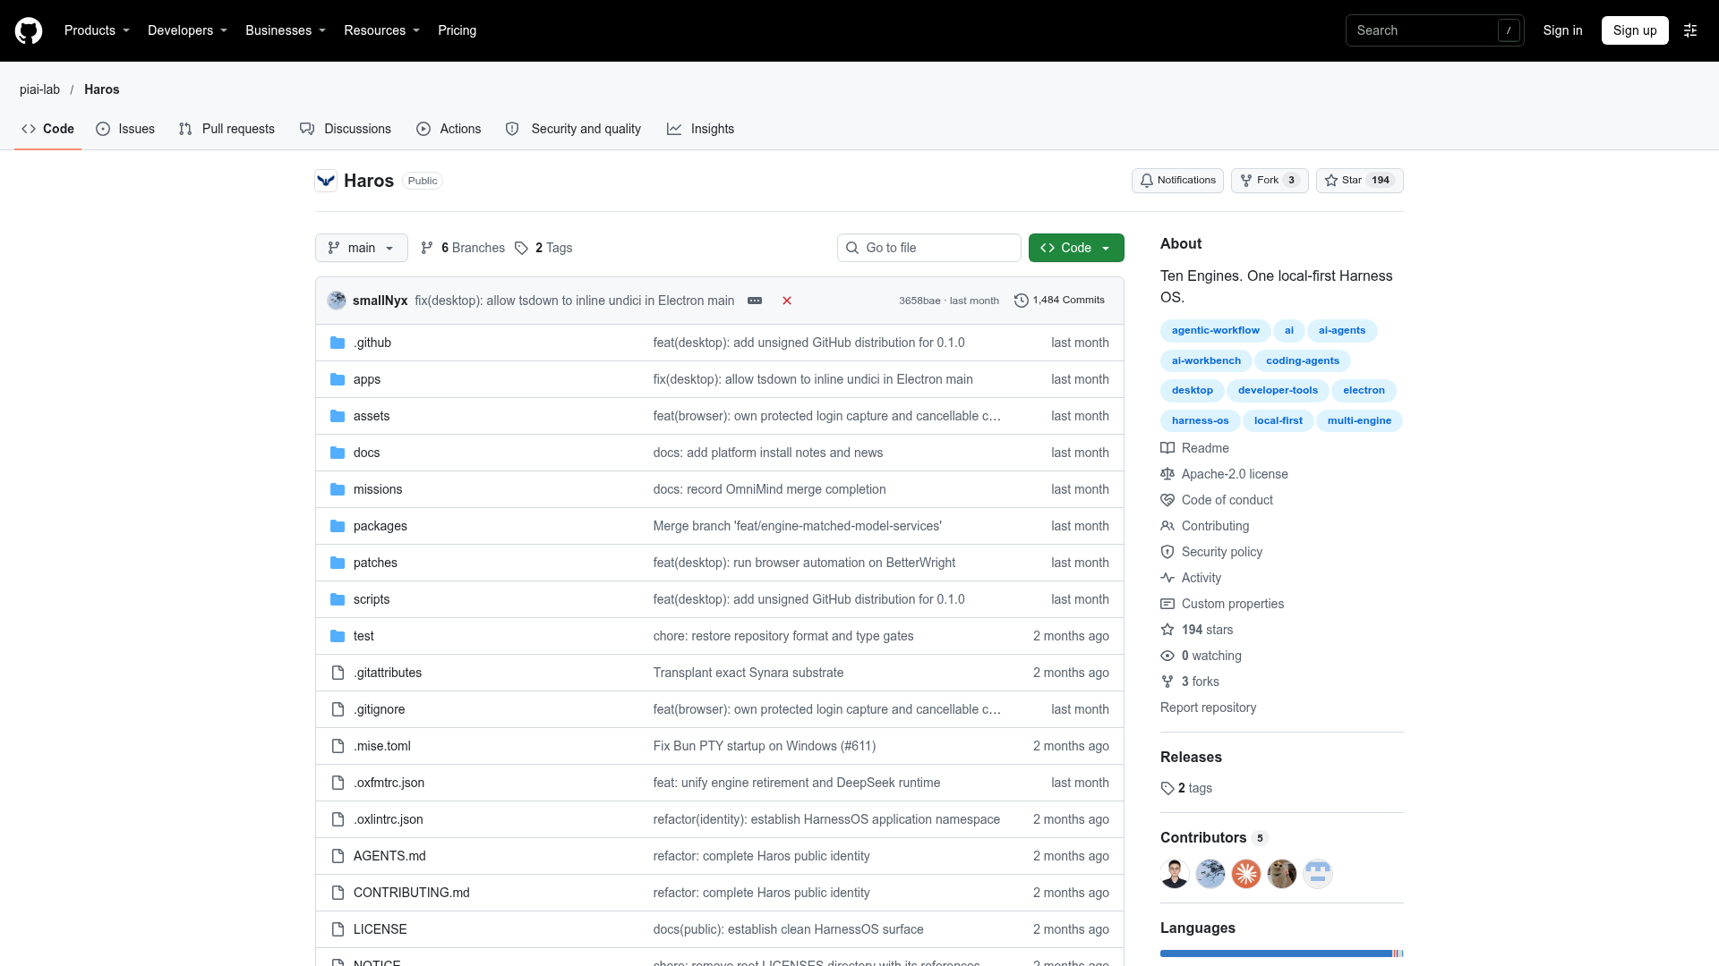The width and height of the screenshot is (1719, 966).
Task: Open the electron topic tag
Action: 1364,391
